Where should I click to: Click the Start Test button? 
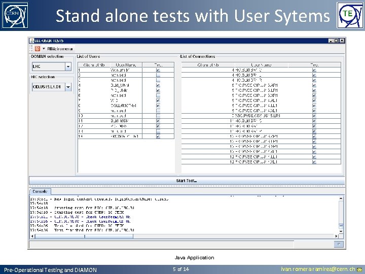click(187, 181)
